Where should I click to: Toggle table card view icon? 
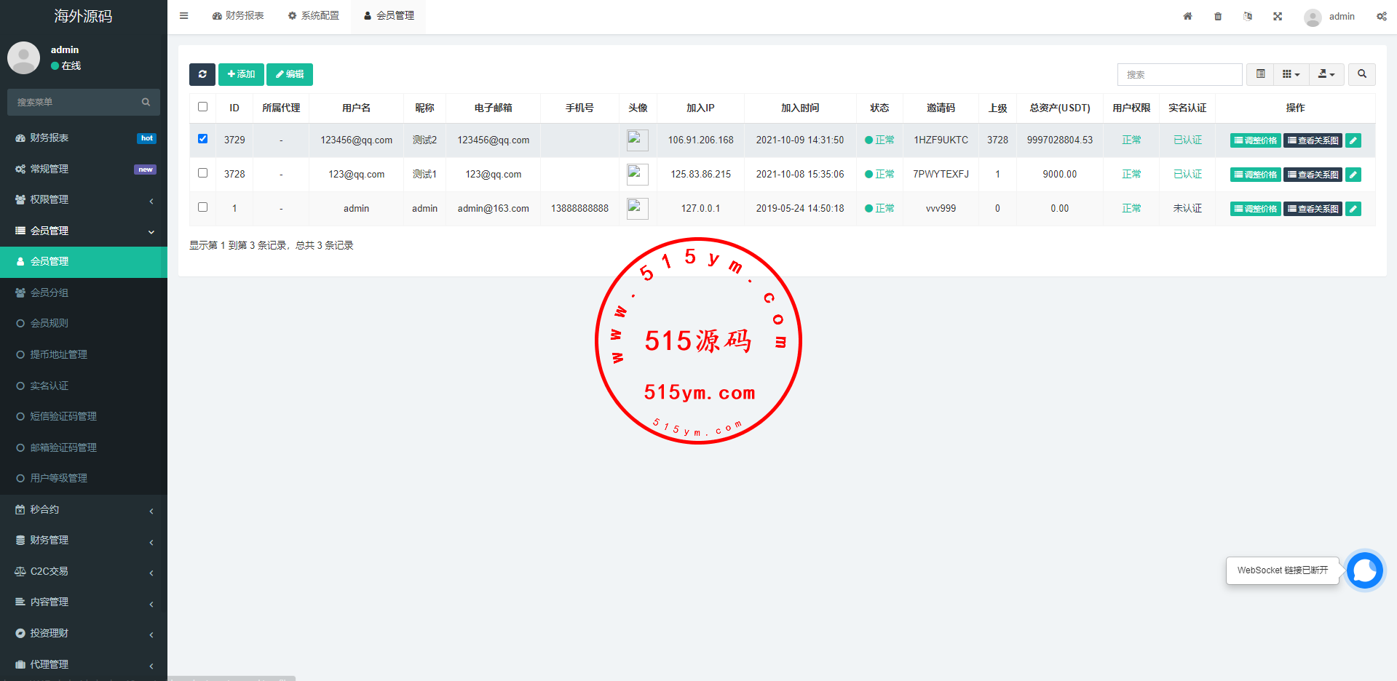tap(1260, 74)
